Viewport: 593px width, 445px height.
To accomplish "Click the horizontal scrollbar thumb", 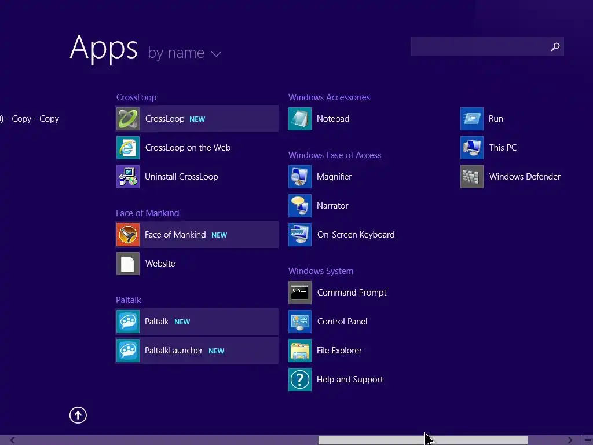I will coord(423,440).
